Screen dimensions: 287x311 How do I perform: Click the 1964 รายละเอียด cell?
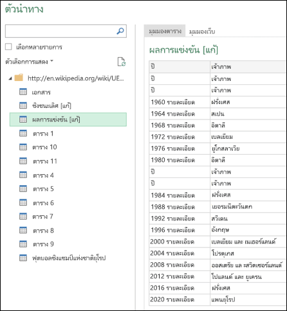[180, 114]
